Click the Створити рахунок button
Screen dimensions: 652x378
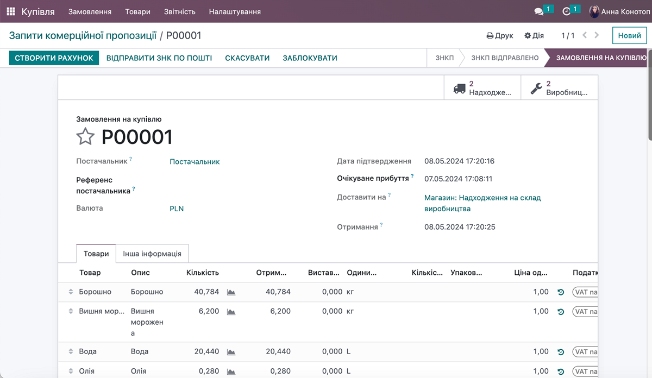coord(54,58)
